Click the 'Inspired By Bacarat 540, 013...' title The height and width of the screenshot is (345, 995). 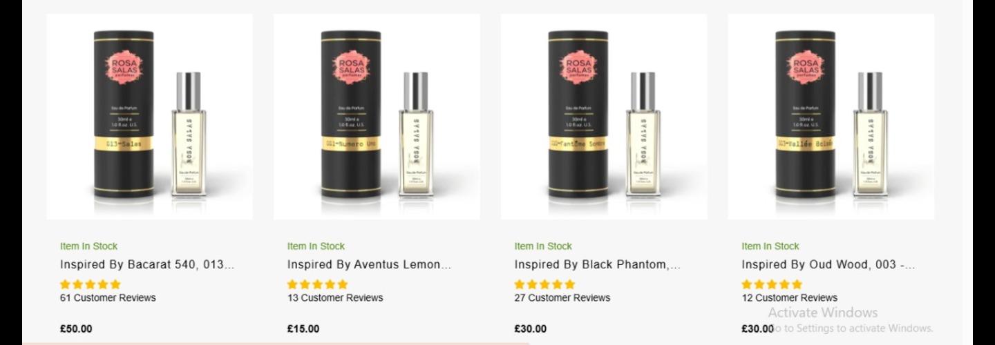[147, 264]
